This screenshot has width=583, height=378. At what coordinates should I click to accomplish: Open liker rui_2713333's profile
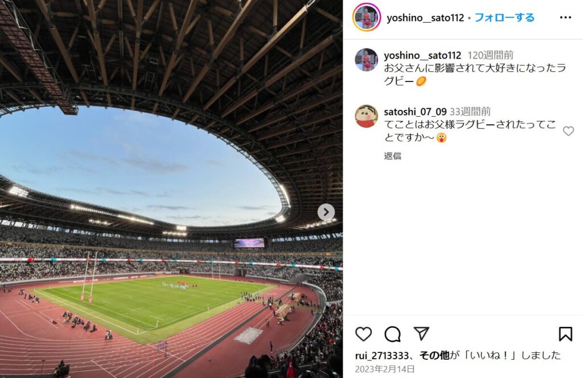382,356
